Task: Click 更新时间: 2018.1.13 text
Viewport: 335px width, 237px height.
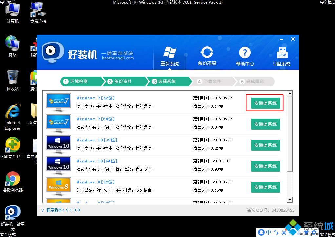Action: 212,161
